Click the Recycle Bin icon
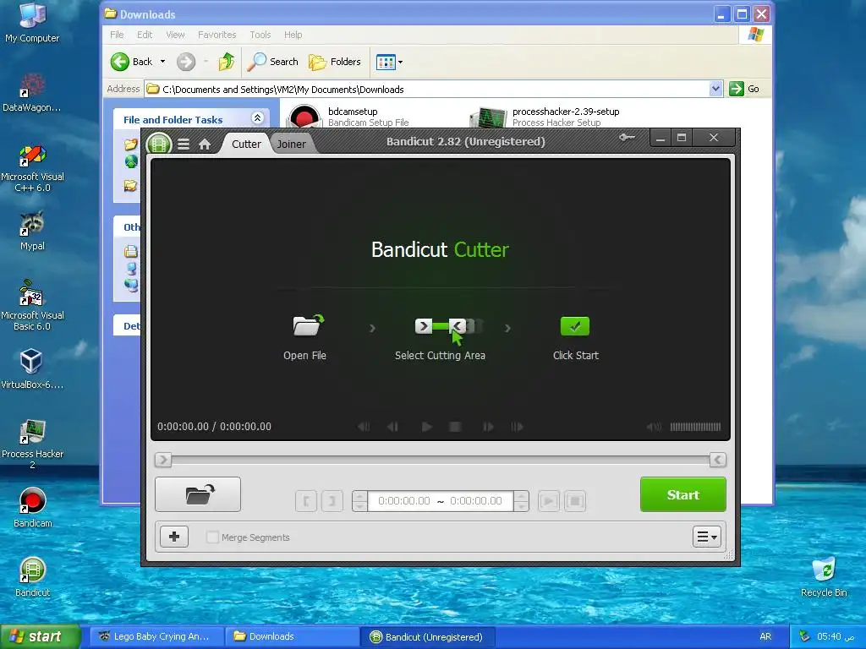Screen dimensions: 866x649 click(x=824, y=576)
